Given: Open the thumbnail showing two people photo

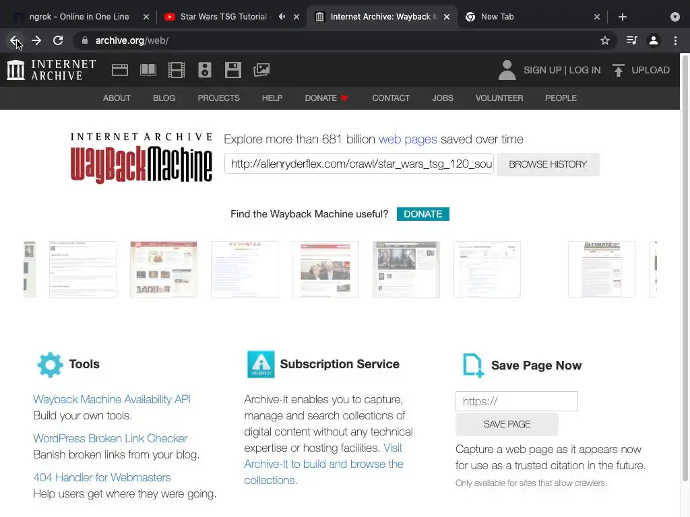Looking at the screenshot, I should [x=325, y=269].
